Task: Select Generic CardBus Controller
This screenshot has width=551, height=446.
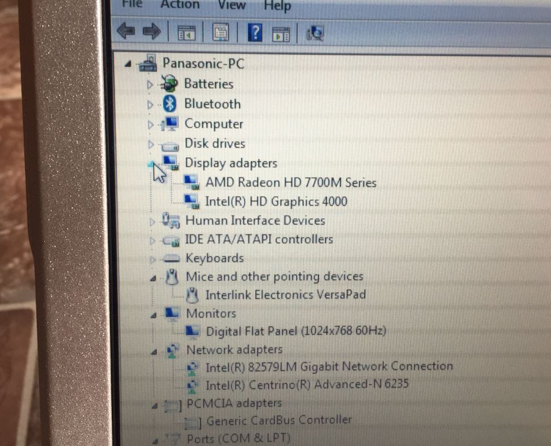Action: click(x=279, y=420)
